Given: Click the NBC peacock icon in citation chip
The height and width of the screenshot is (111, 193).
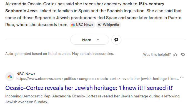Looking at the screenshot, I should (x=73, y=25).
